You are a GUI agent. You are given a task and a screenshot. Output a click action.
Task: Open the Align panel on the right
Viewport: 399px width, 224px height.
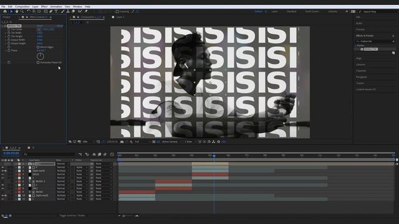pos(358,58)
